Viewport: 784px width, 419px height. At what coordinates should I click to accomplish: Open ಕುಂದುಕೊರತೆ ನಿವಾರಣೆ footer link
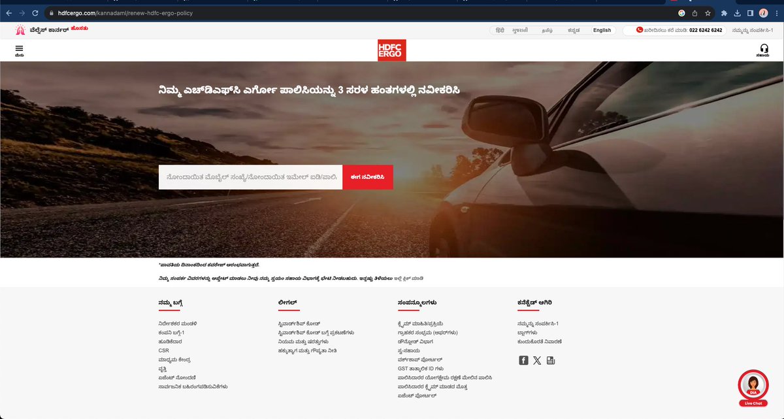[539, 341]
